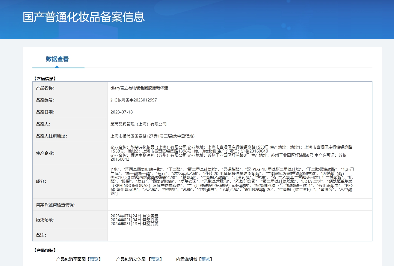Viewport: 394px width, 266px height.
Task: Click the page title 国产普通化妆品备案信息
Action: pyautogui.click(x=84, y=17)
